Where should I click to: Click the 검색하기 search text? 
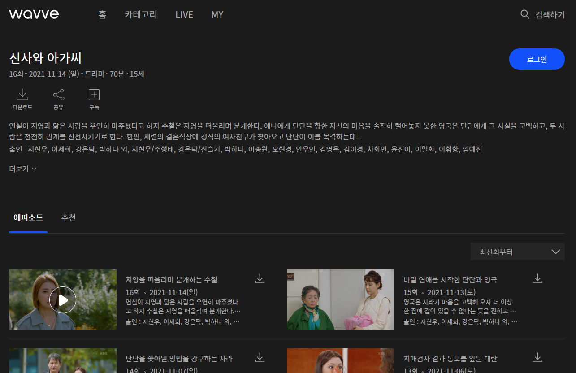550,15
